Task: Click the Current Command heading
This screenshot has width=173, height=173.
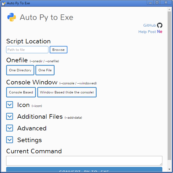Action: tap(34, 151)
